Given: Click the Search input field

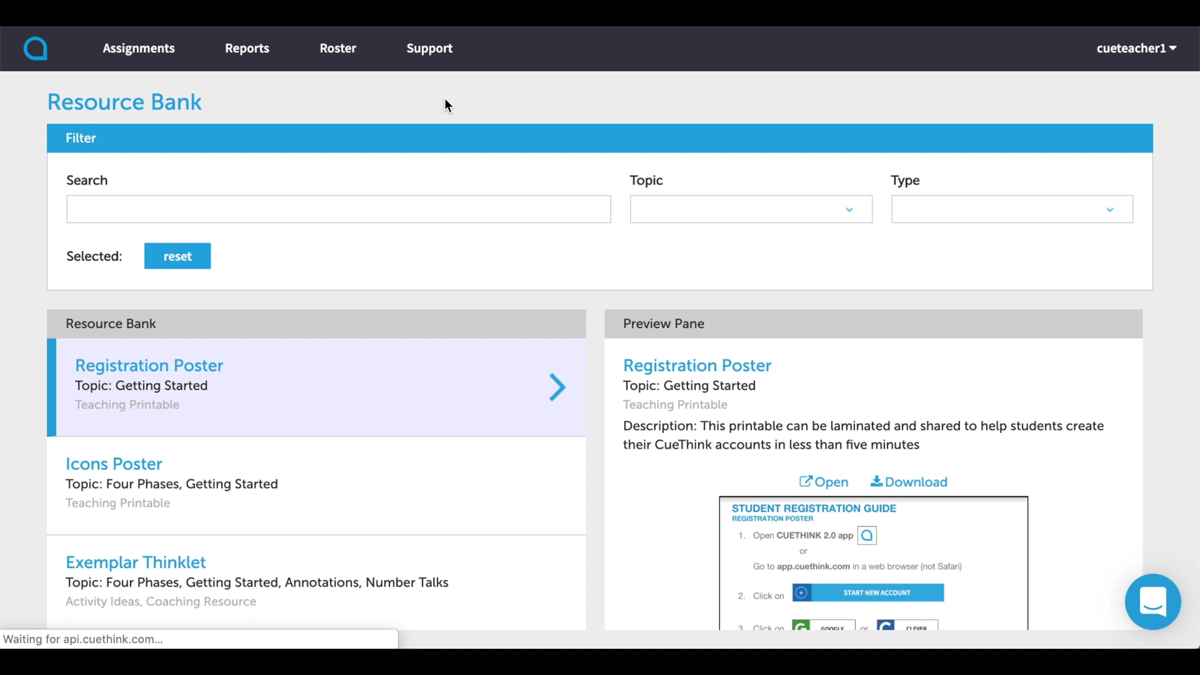Looking at the screenshot, I should pyautogui.click(x=338, y=209).
